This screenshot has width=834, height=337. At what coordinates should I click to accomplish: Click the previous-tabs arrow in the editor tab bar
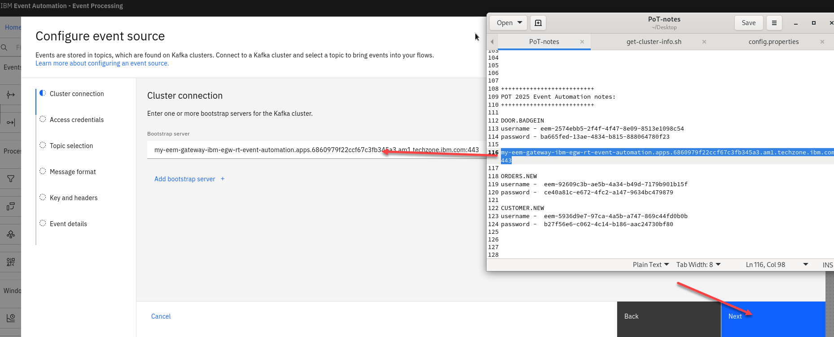(x=492, y=42)
